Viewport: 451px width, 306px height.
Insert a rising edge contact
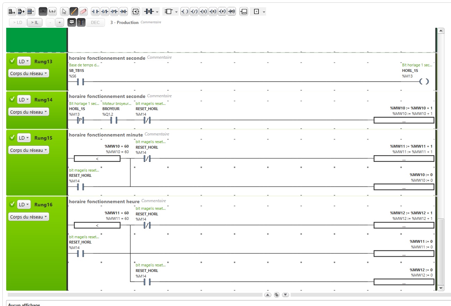click(x=114, y=11)
